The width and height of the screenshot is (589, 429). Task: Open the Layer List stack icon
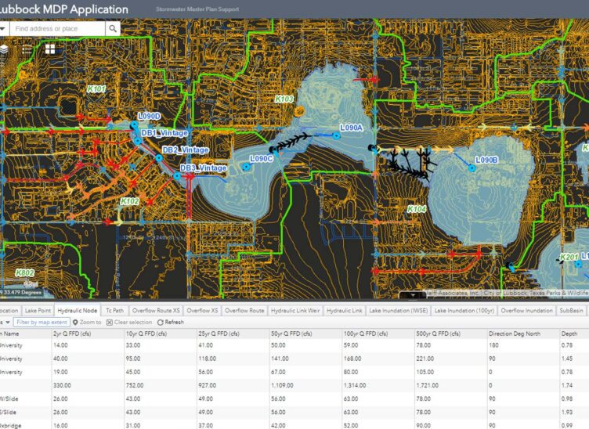click(x=4, y=49)
